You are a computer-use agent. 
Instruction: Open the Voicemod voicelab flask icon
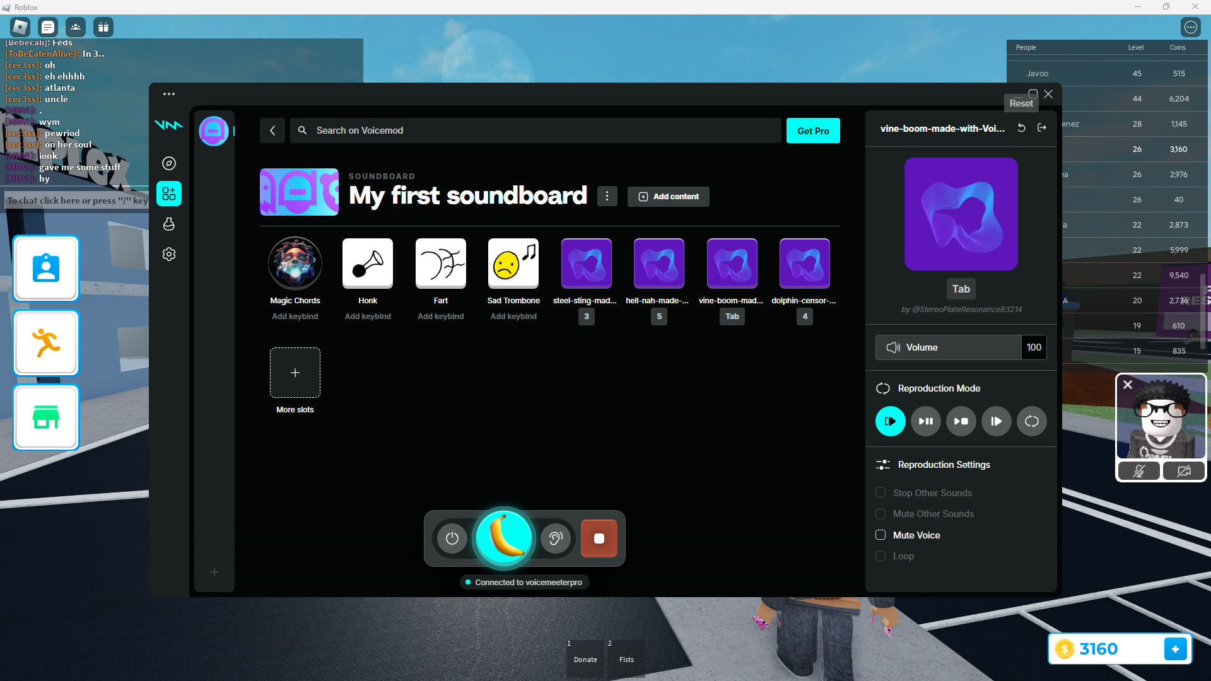169,224
